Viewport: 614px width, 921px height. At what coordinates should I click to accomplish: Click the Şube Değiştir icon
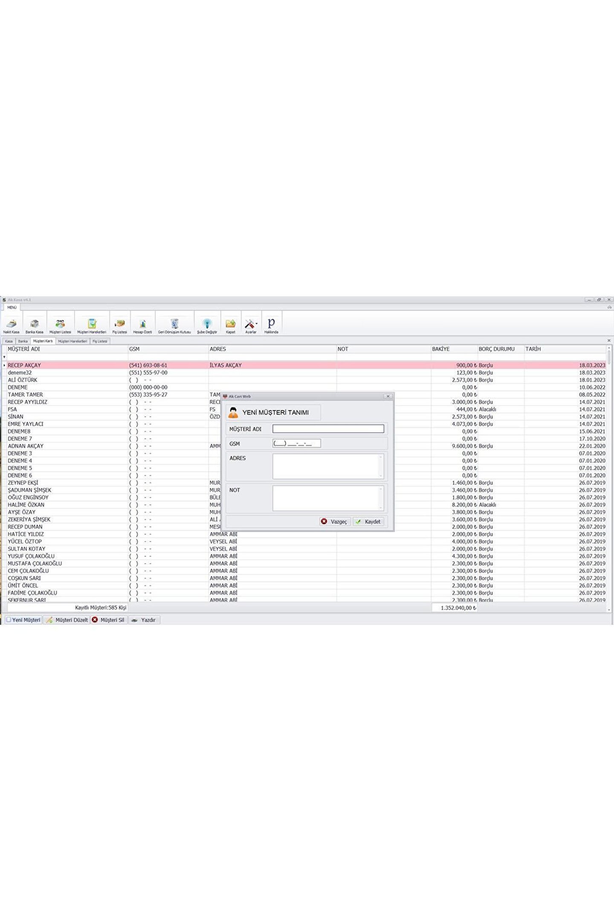pyautogui.click(x=207, y=325)
